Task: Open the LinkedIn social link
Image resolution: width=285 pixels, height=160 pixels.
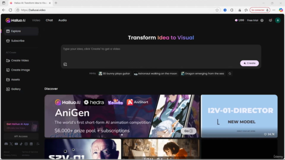Action: pyautogui.click(x=31, y=144)
